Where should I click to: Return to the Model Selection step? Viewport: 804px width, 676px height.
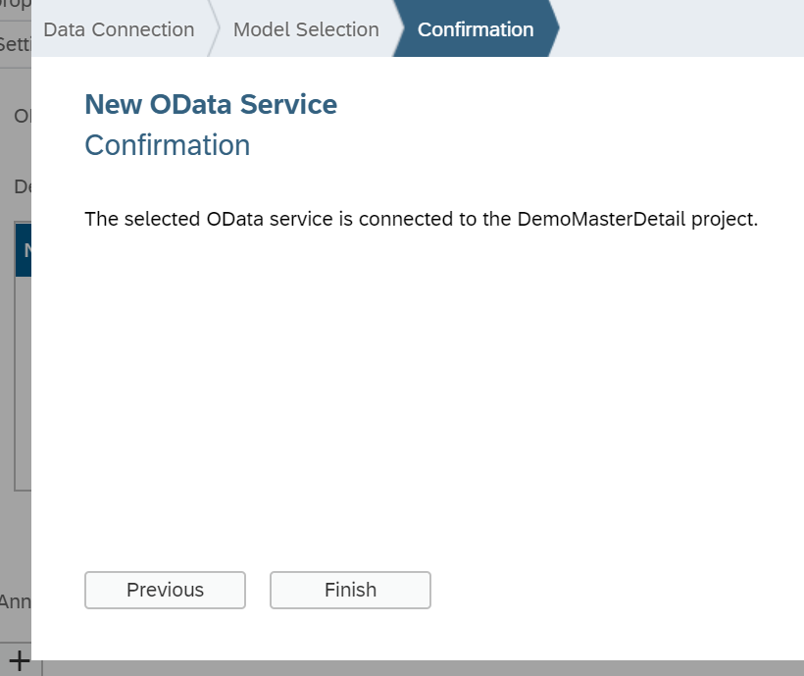click(306, 29)
